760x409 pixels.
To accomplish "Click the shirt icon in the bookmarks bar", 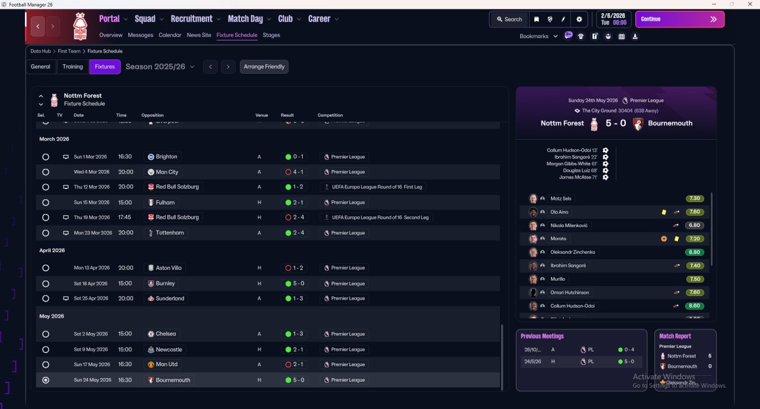I will [581, 36].
